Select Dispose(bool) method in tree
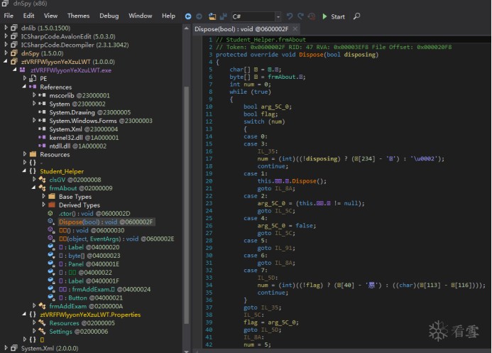Screen dimensions: 492x353 point(106,222)
